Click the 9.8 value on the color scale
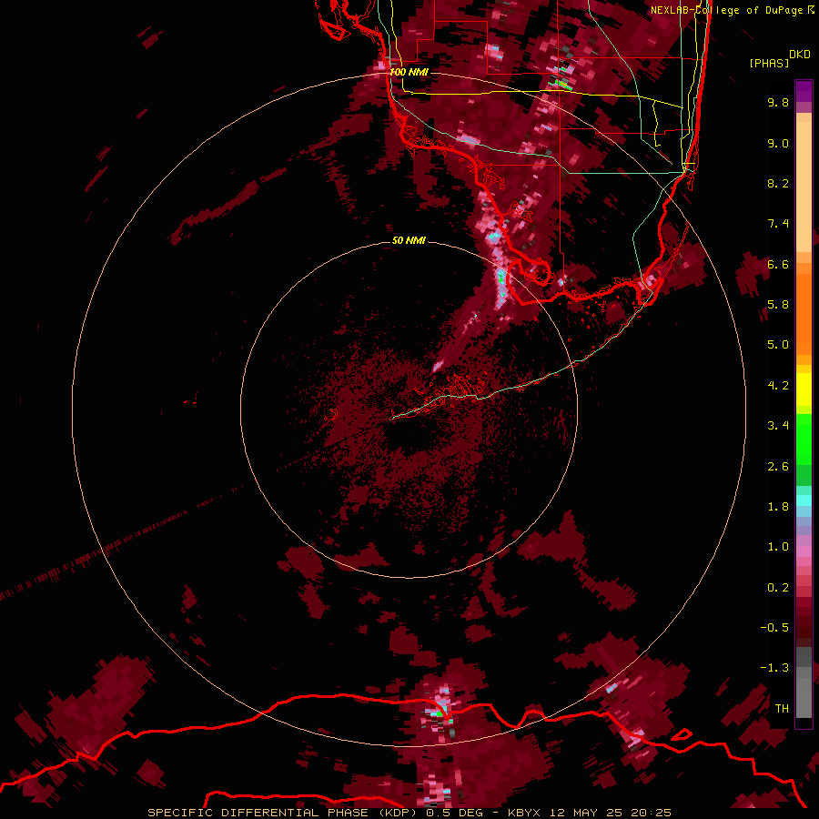Image resolution: width=819 pixels, height=819 pixels. point(778,102)
